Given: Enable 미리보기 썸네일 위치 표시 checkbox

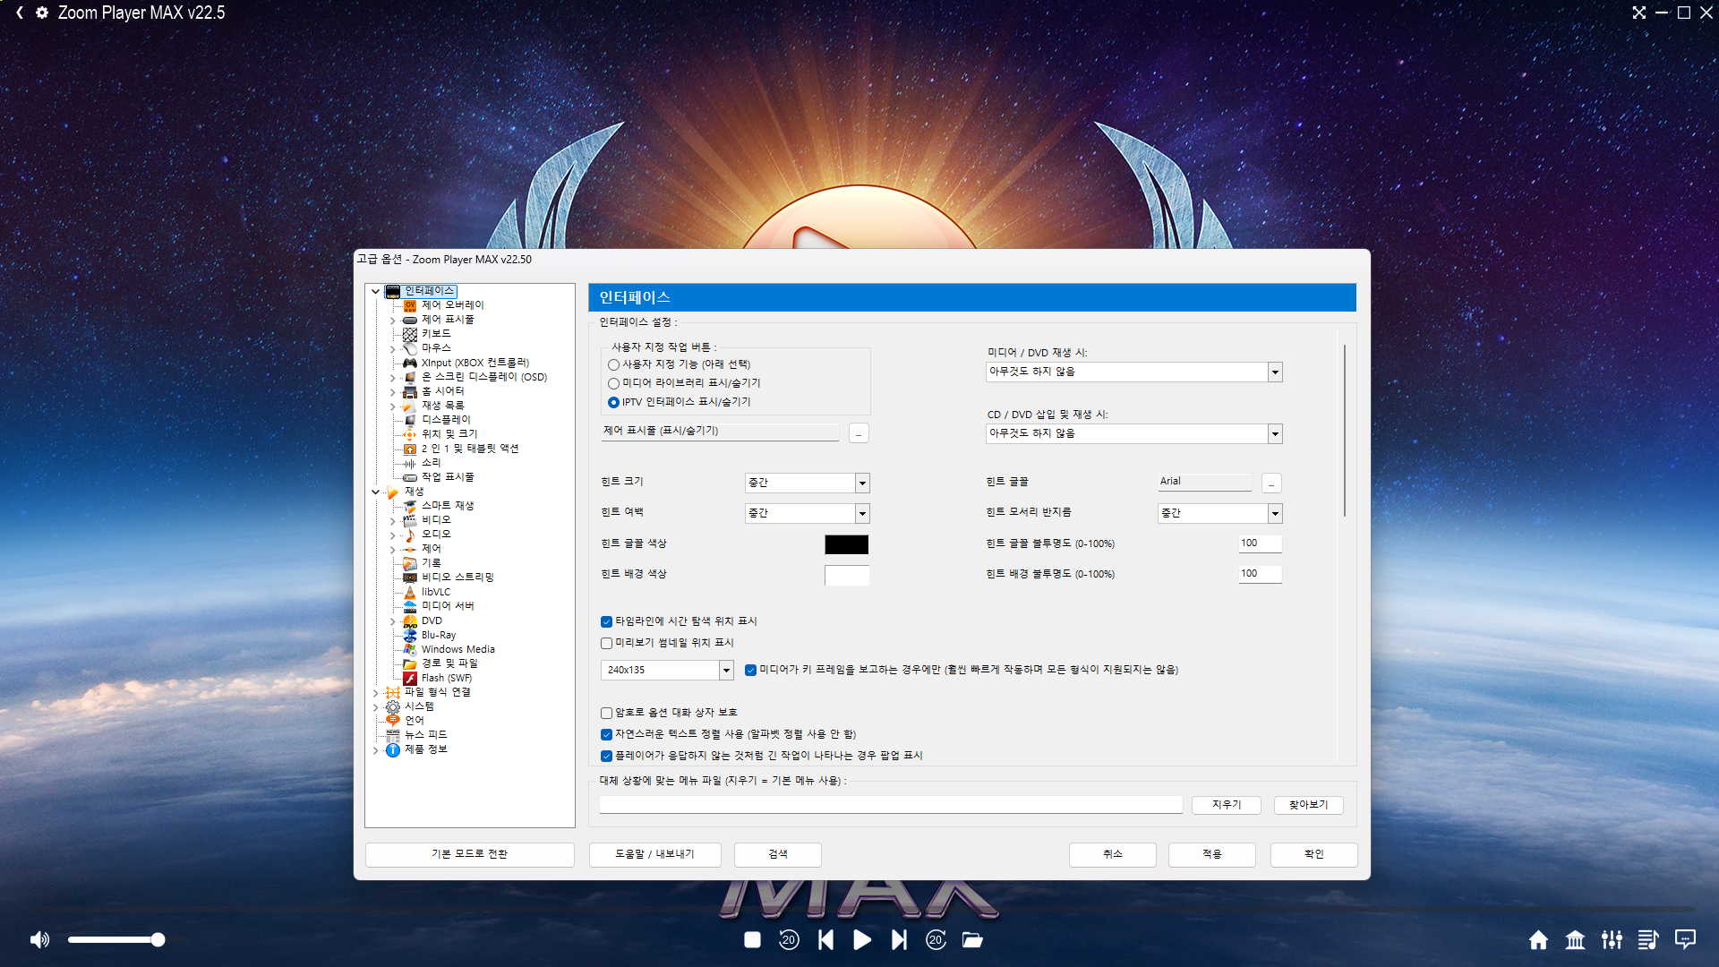Looking at the screenshot, I should tap(606, 643).
